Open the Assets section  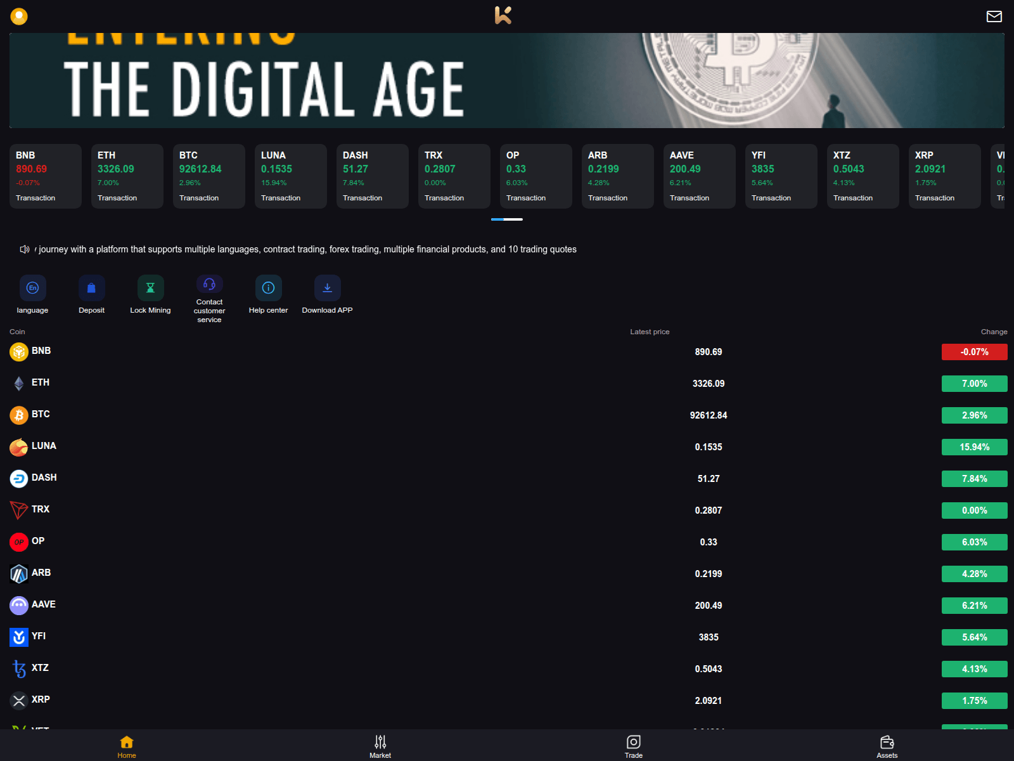click(x=887, y=746)
